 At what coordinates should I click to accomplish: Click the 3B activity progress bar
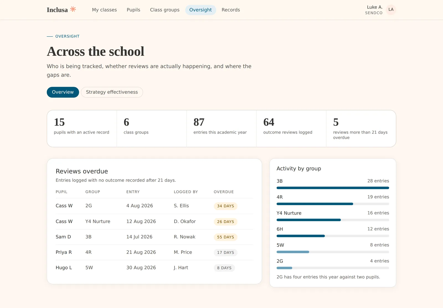[333, 188]
